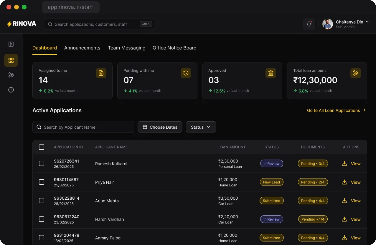Image resolution: width=376 pixels, height=245 pixels.
Task: Download documents for Ramesh Kulkarni
Action: coord(344,163)
